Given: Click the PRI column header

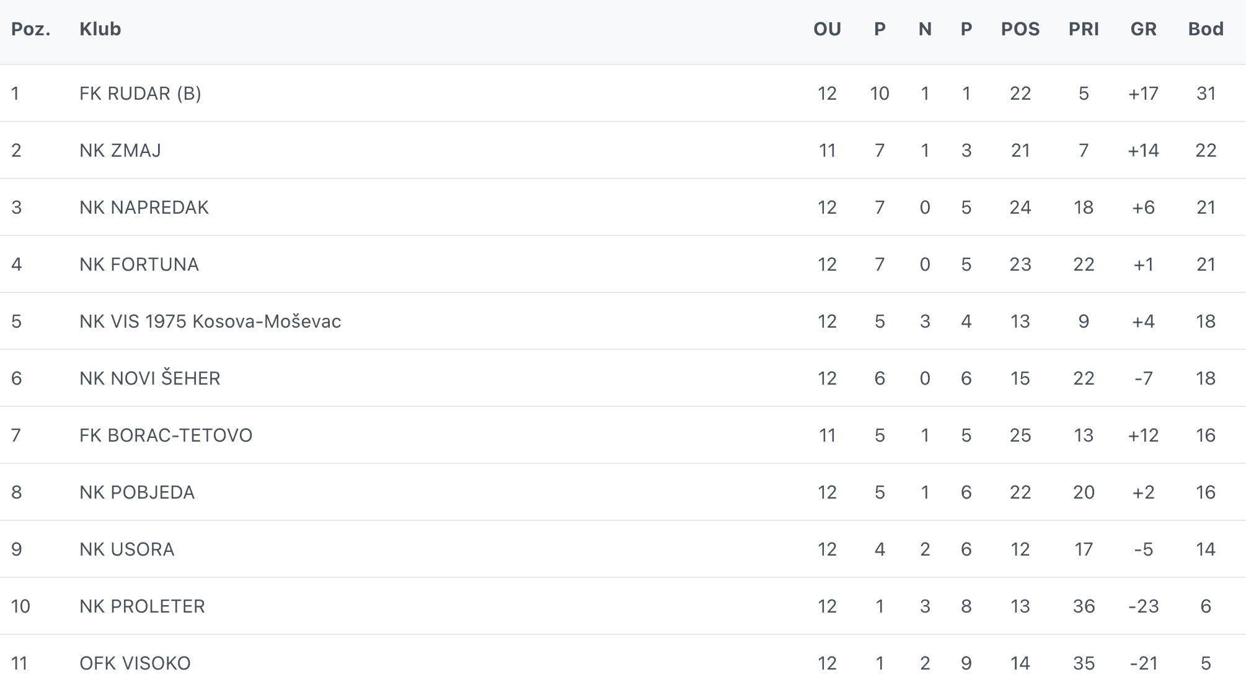Looking at the screenshot, I should (1084, 29).
